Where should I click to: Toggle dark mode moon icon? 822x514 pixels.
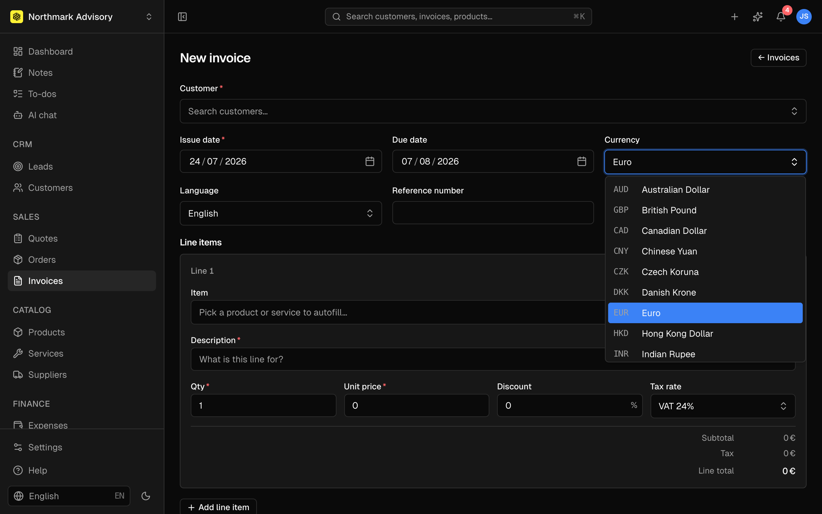tap(146, 496)
